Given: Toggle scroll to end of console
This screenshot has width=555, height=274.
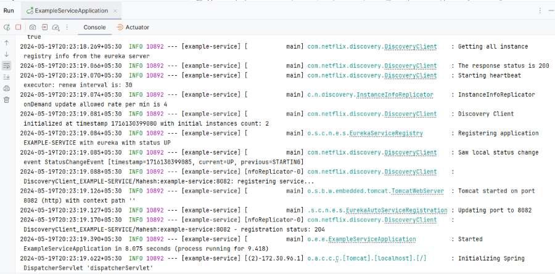Looking at the screenshot, I should pyautogui.click(x=6, y=77).
